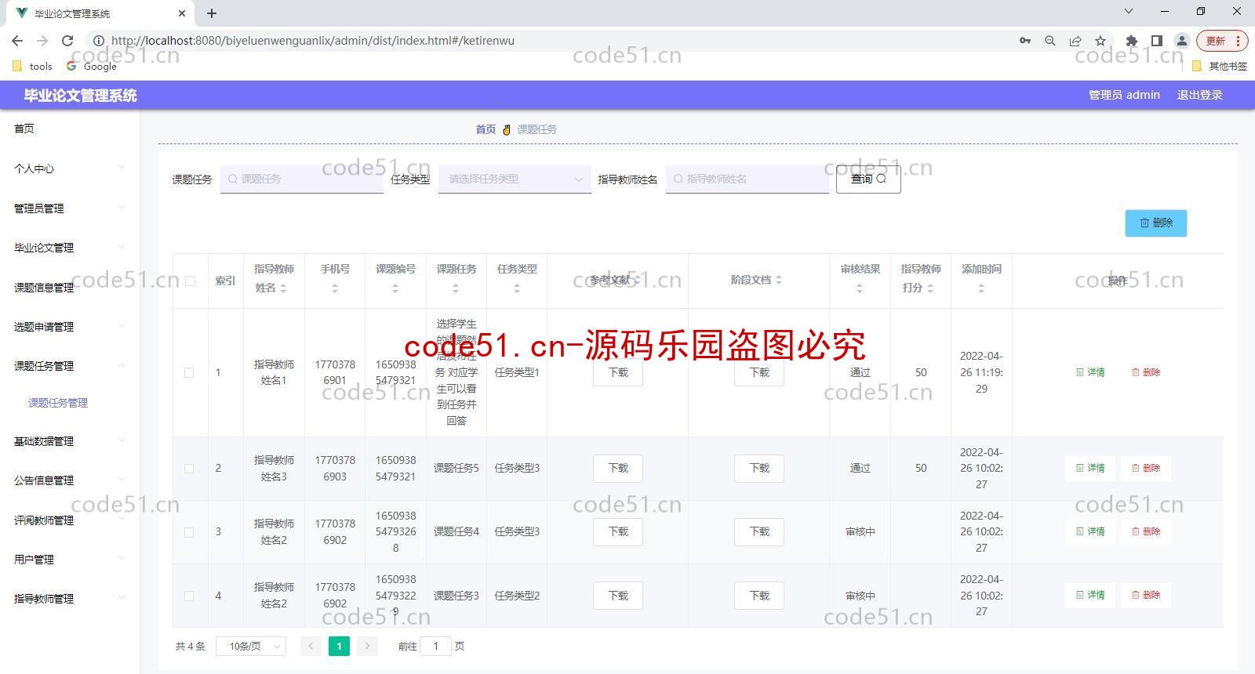Check the checkbox for row 2
This screenshot has width=1255, height=674.
click(x=189, y=468)
